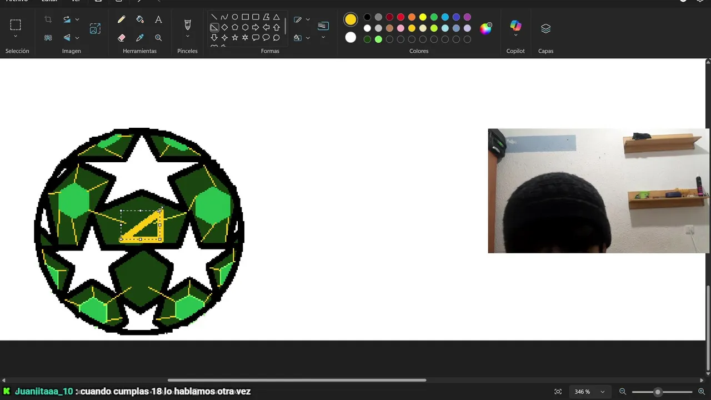Select the Text tool
The width and height of the screenshot is (711, 400).
pos(158,19)
